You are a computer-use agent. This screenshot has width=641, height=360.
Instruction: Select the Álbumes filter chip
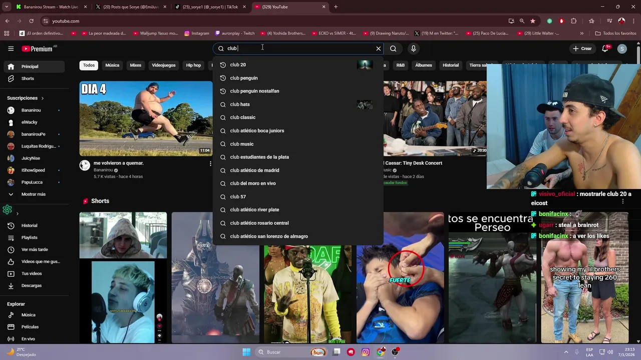[x=424, y=65]
